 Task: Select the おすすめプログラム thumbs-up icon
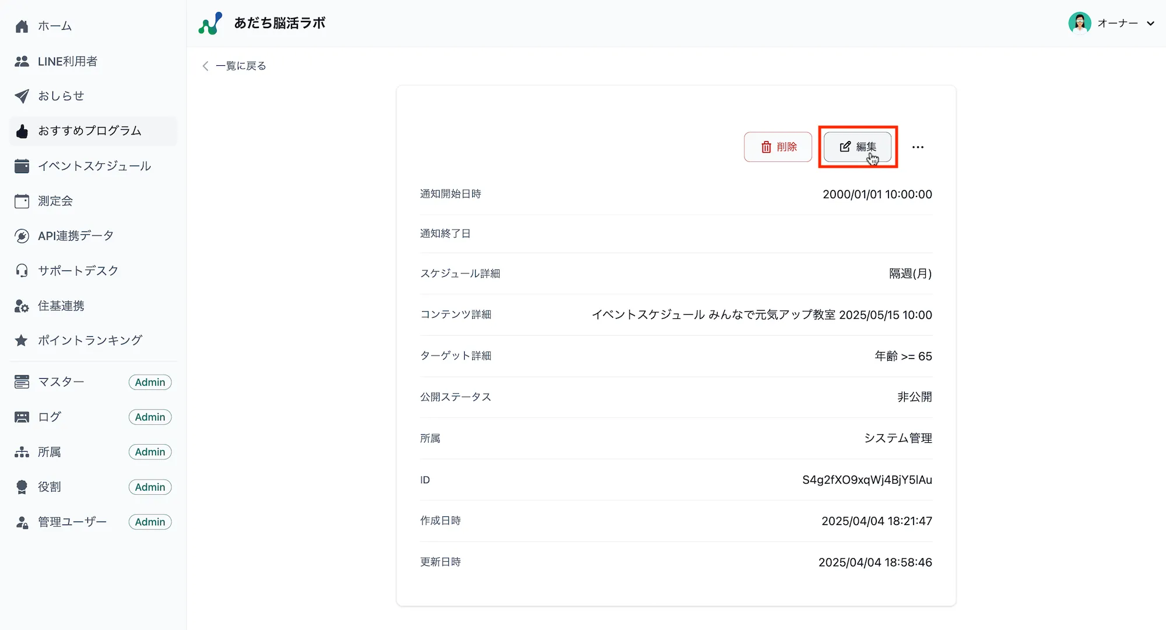pyautogui.click(x=22, y=131)
